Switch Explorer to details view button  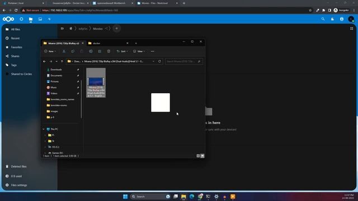coord(198,156)
